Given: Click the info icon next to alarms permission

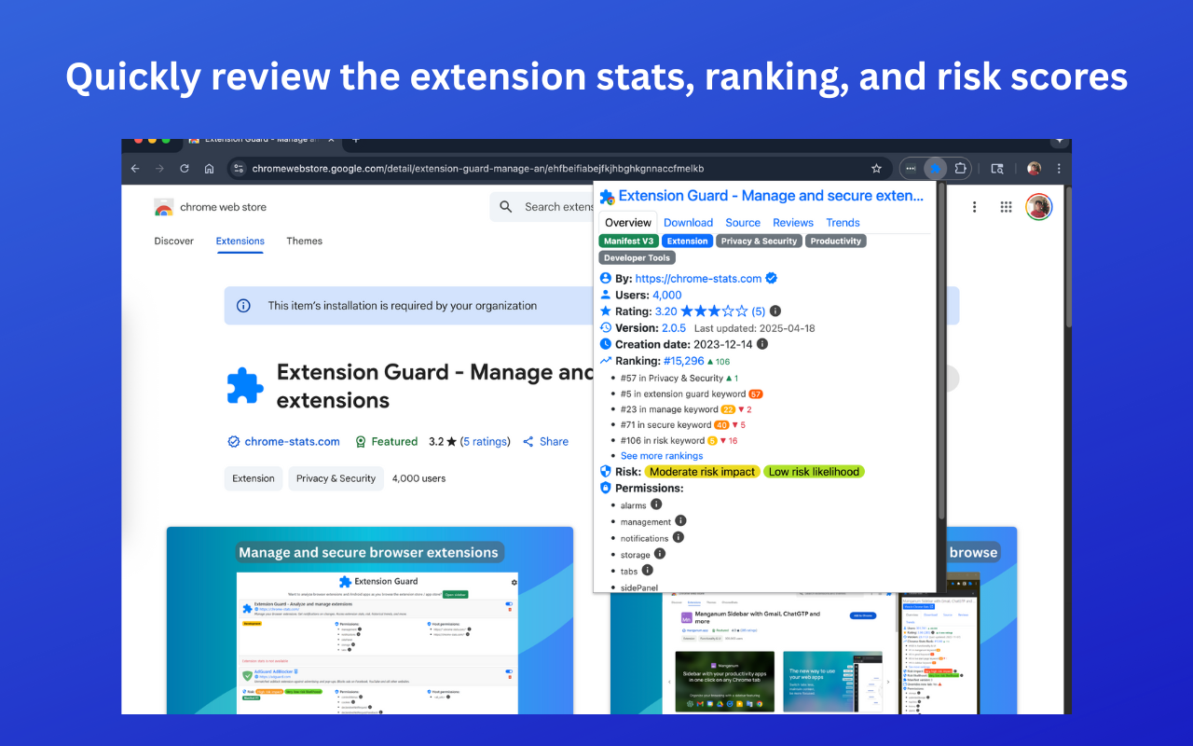Looking at the screenshot, I should [x=656, y=504].
